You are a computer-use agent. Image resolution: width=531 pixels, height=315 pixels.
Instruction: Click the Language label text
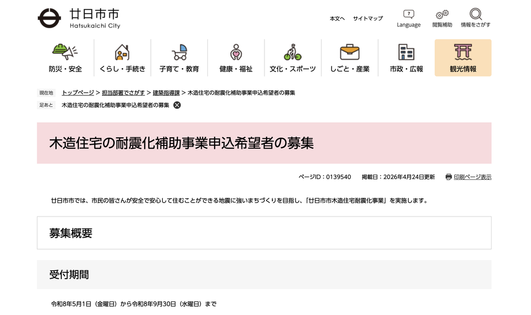click(x=409, y=25)
